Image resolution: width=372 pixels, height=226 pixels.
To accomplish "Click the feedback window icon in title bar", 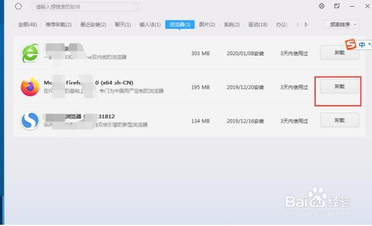I will [x=337, y=6].
